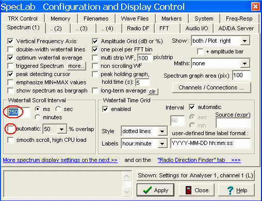Select the sec scroll interval radio button
This screenshot has width=262, height=201.
(58, 109)
